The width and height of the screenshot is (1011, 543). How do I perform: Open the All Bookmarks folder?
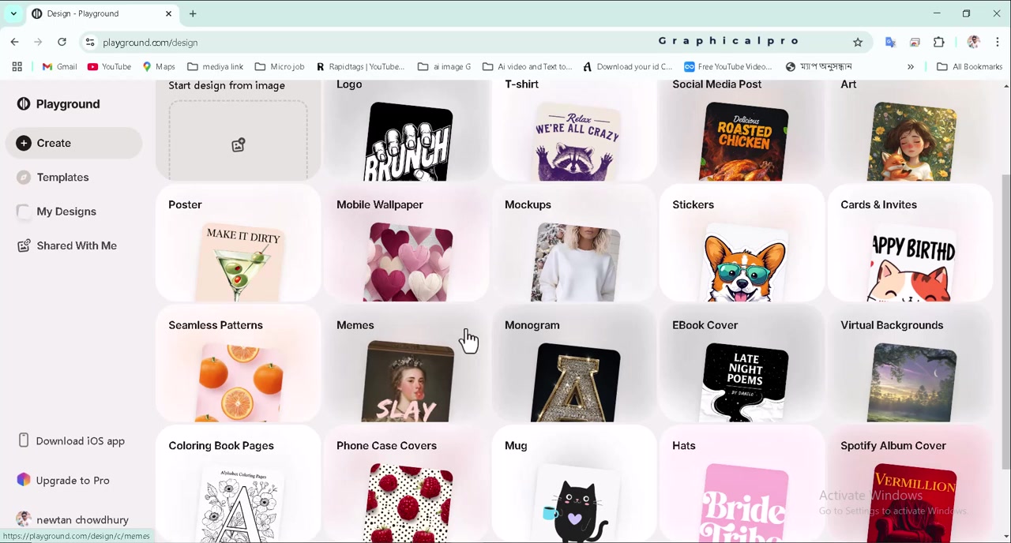tap(970, 67)
